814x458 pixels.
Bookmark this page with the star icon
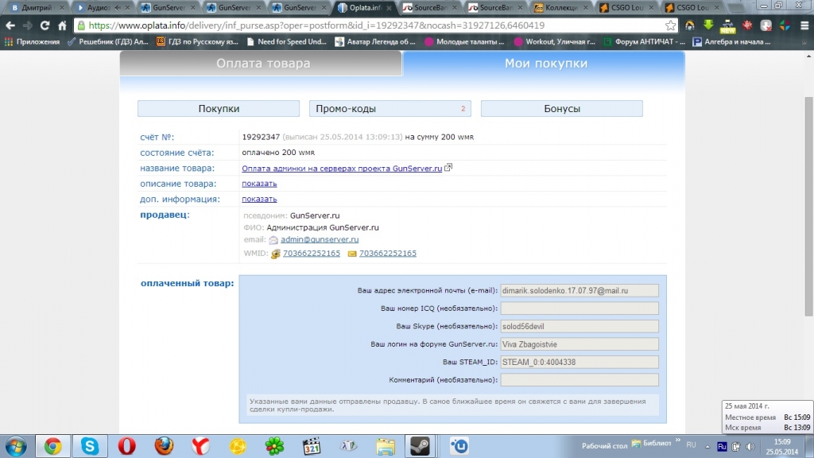[x=670, y=25]
